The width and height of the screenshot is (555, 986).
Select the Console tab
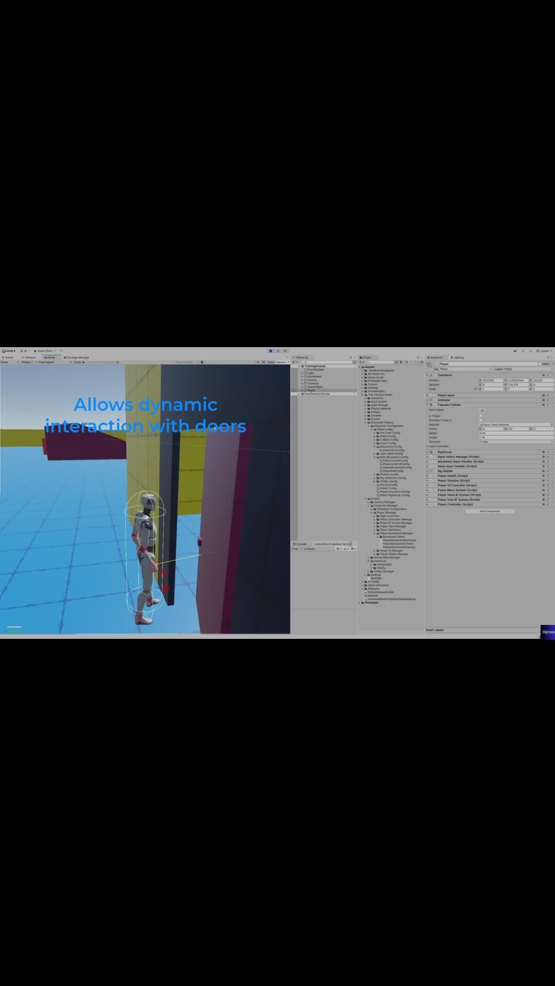300,544
